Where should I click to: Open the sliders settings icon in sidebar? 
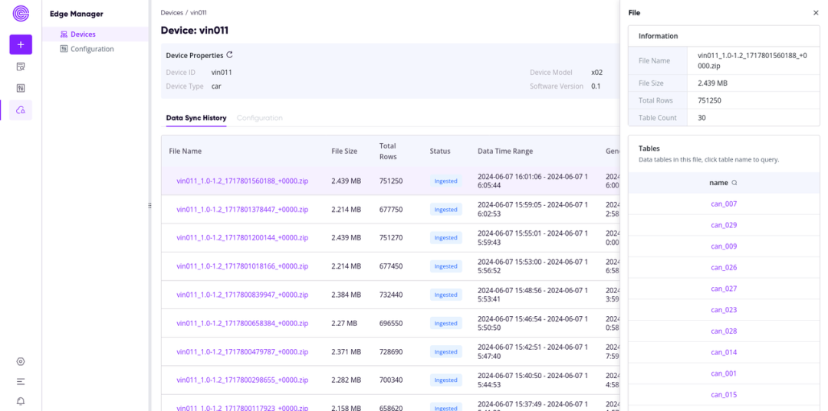pos(21,89)
